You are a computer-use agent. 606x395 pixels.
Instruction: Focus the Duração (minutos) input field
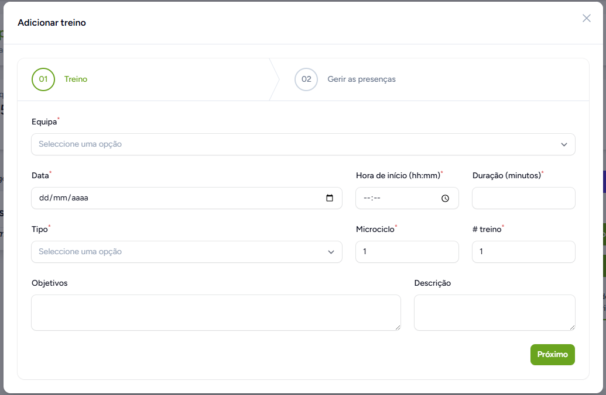click(523, 198)
